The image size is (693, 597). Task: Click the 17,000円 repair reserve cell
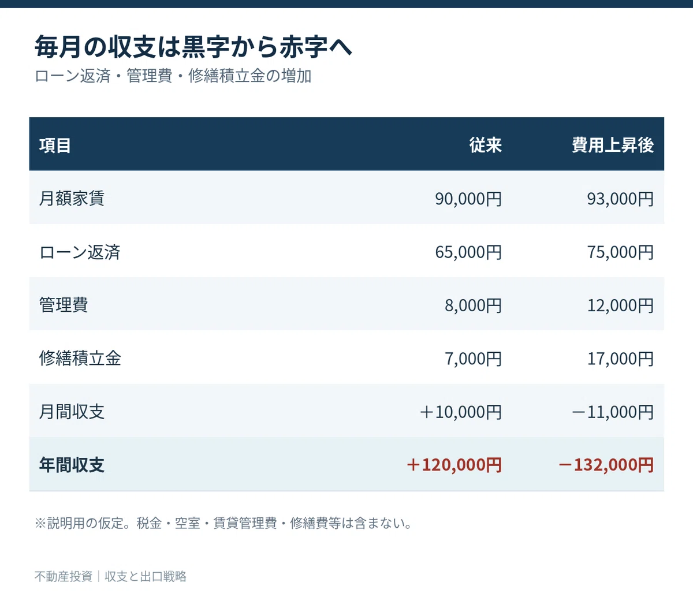coord(620,359)
